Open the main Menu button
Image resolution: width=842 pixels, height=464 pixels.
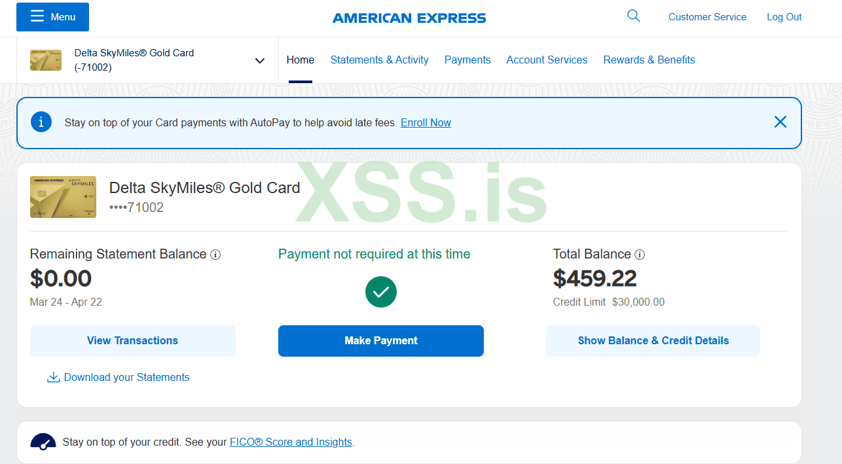(x=52, y=17)
